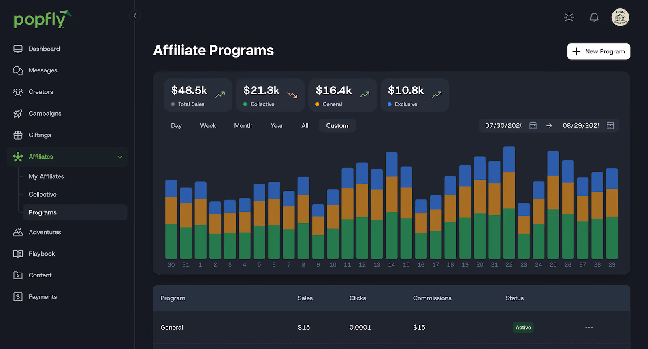This screenshot has height=349, width=648.
Task: Click the Campaigns rocket icon
Action: point(18,114)
